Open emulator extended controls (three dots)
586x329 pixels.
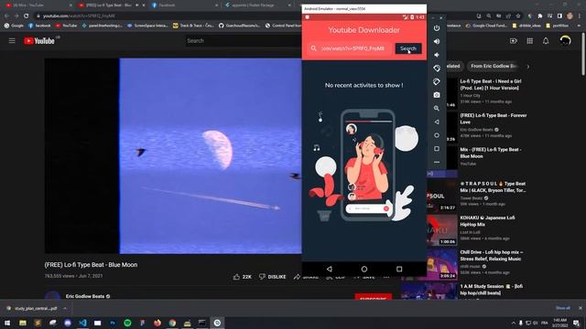pyautogui.click(x=437, y=163)
